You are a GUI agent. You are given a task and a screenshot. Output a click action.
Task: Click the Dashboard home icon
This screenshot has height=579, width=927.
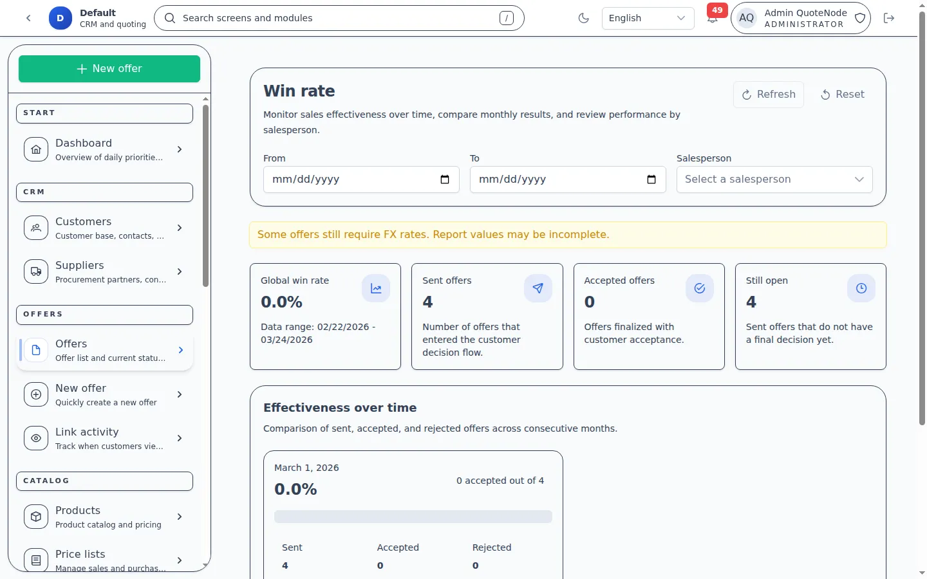(36, 149)
